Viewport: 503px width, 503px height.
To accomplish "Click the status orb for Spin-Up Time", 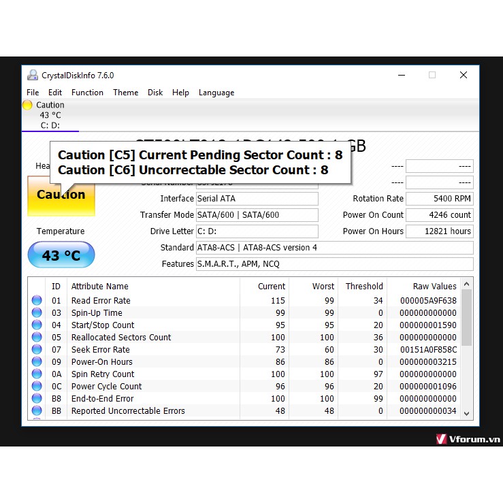I will coord(36,313).
